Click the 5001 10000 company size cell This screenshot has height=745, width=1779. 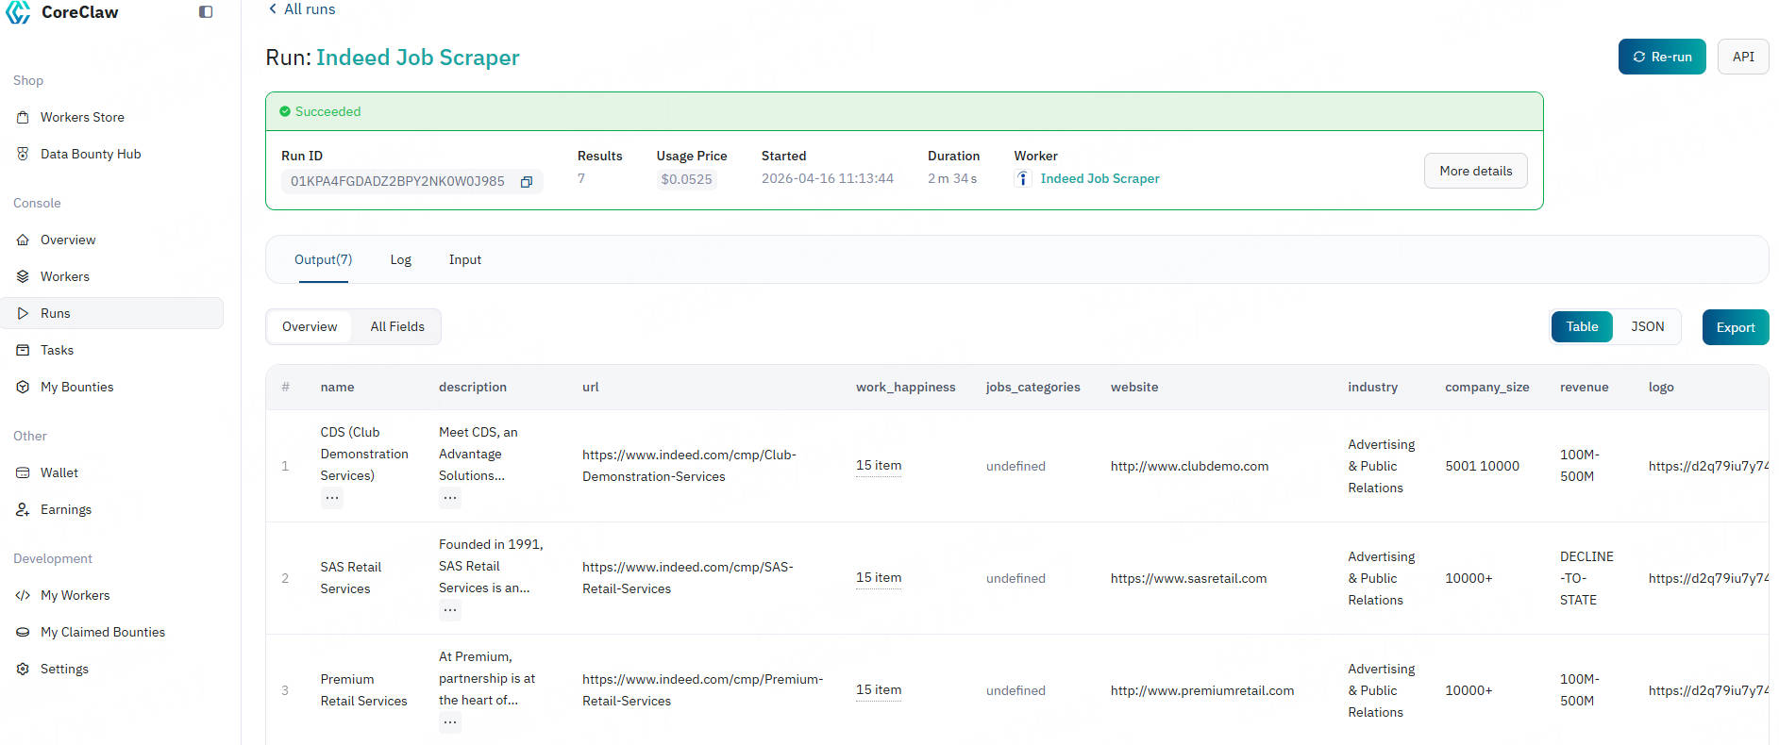pos(1482,466)
